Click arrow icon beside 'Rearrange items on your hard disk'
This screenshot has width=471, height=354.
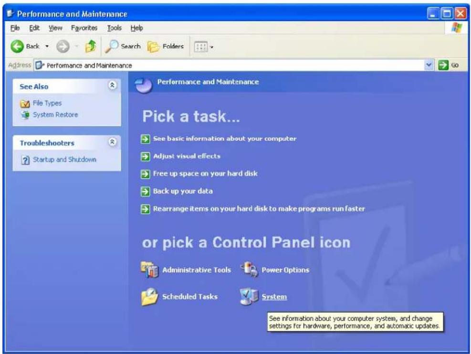pyautogui.click(x=146, y=209)
